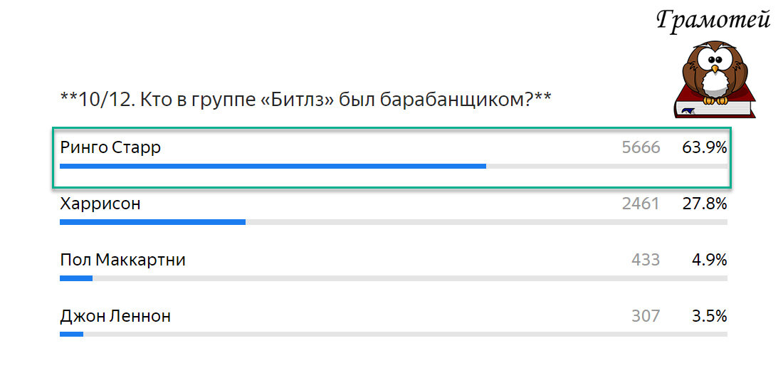This screenshot has width=783, height=368.
Task: Click the short Пол Маккартни result bar
Action: pos(76,278)
